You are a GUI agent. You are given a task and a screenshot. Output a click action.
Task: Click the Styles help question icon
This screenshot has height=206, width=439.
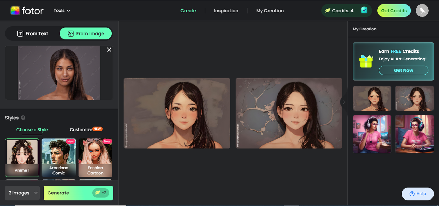click(x=23, y=118)
